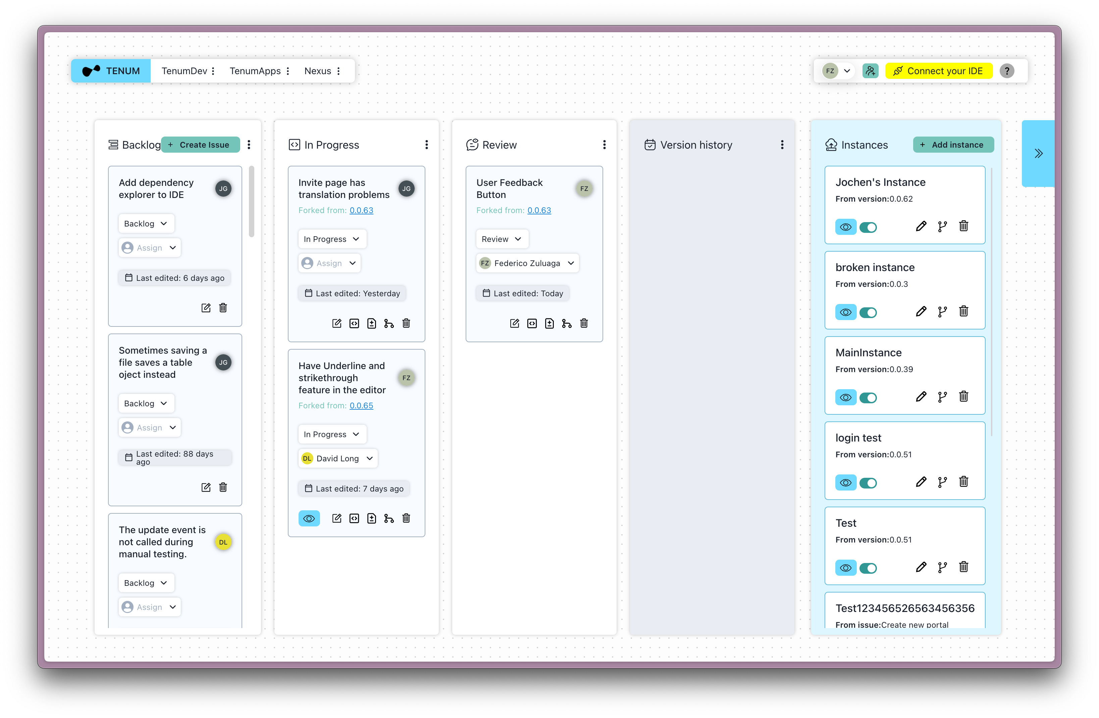1099x718 pixels.
Task: Open the Review column options menu
Action: (604, 145)
